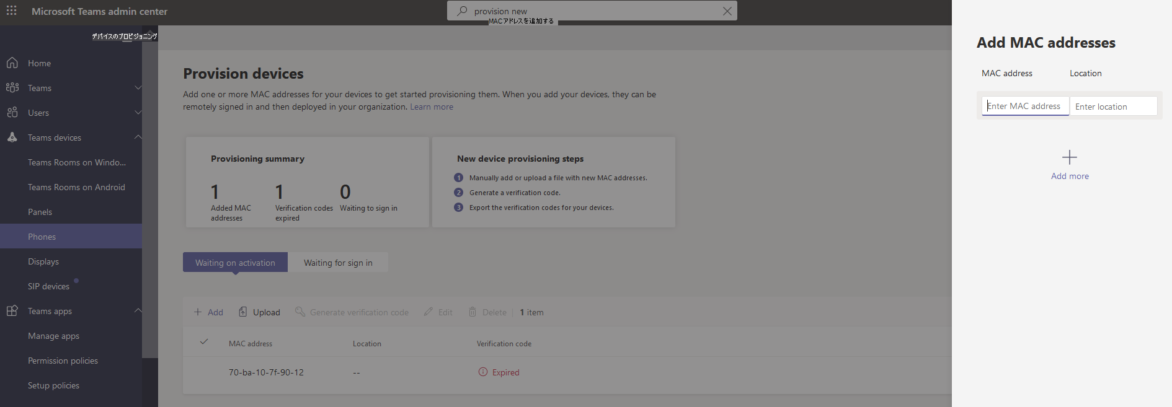Image resolution: width=1172 pixels, height=407 pixels.
Task: Switch to Waiting for sign in tab
Action: [338, 263]
